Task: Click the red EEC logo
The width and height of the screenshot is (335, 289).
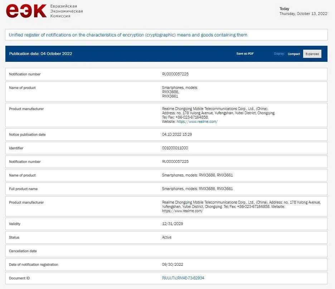Action: click(x=26, y=11)
